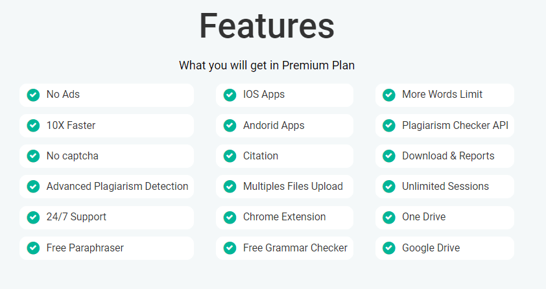This screenshot has width=546, height=289.
Task: Select the Multiples Files Upload text
Action: [293, 187]
